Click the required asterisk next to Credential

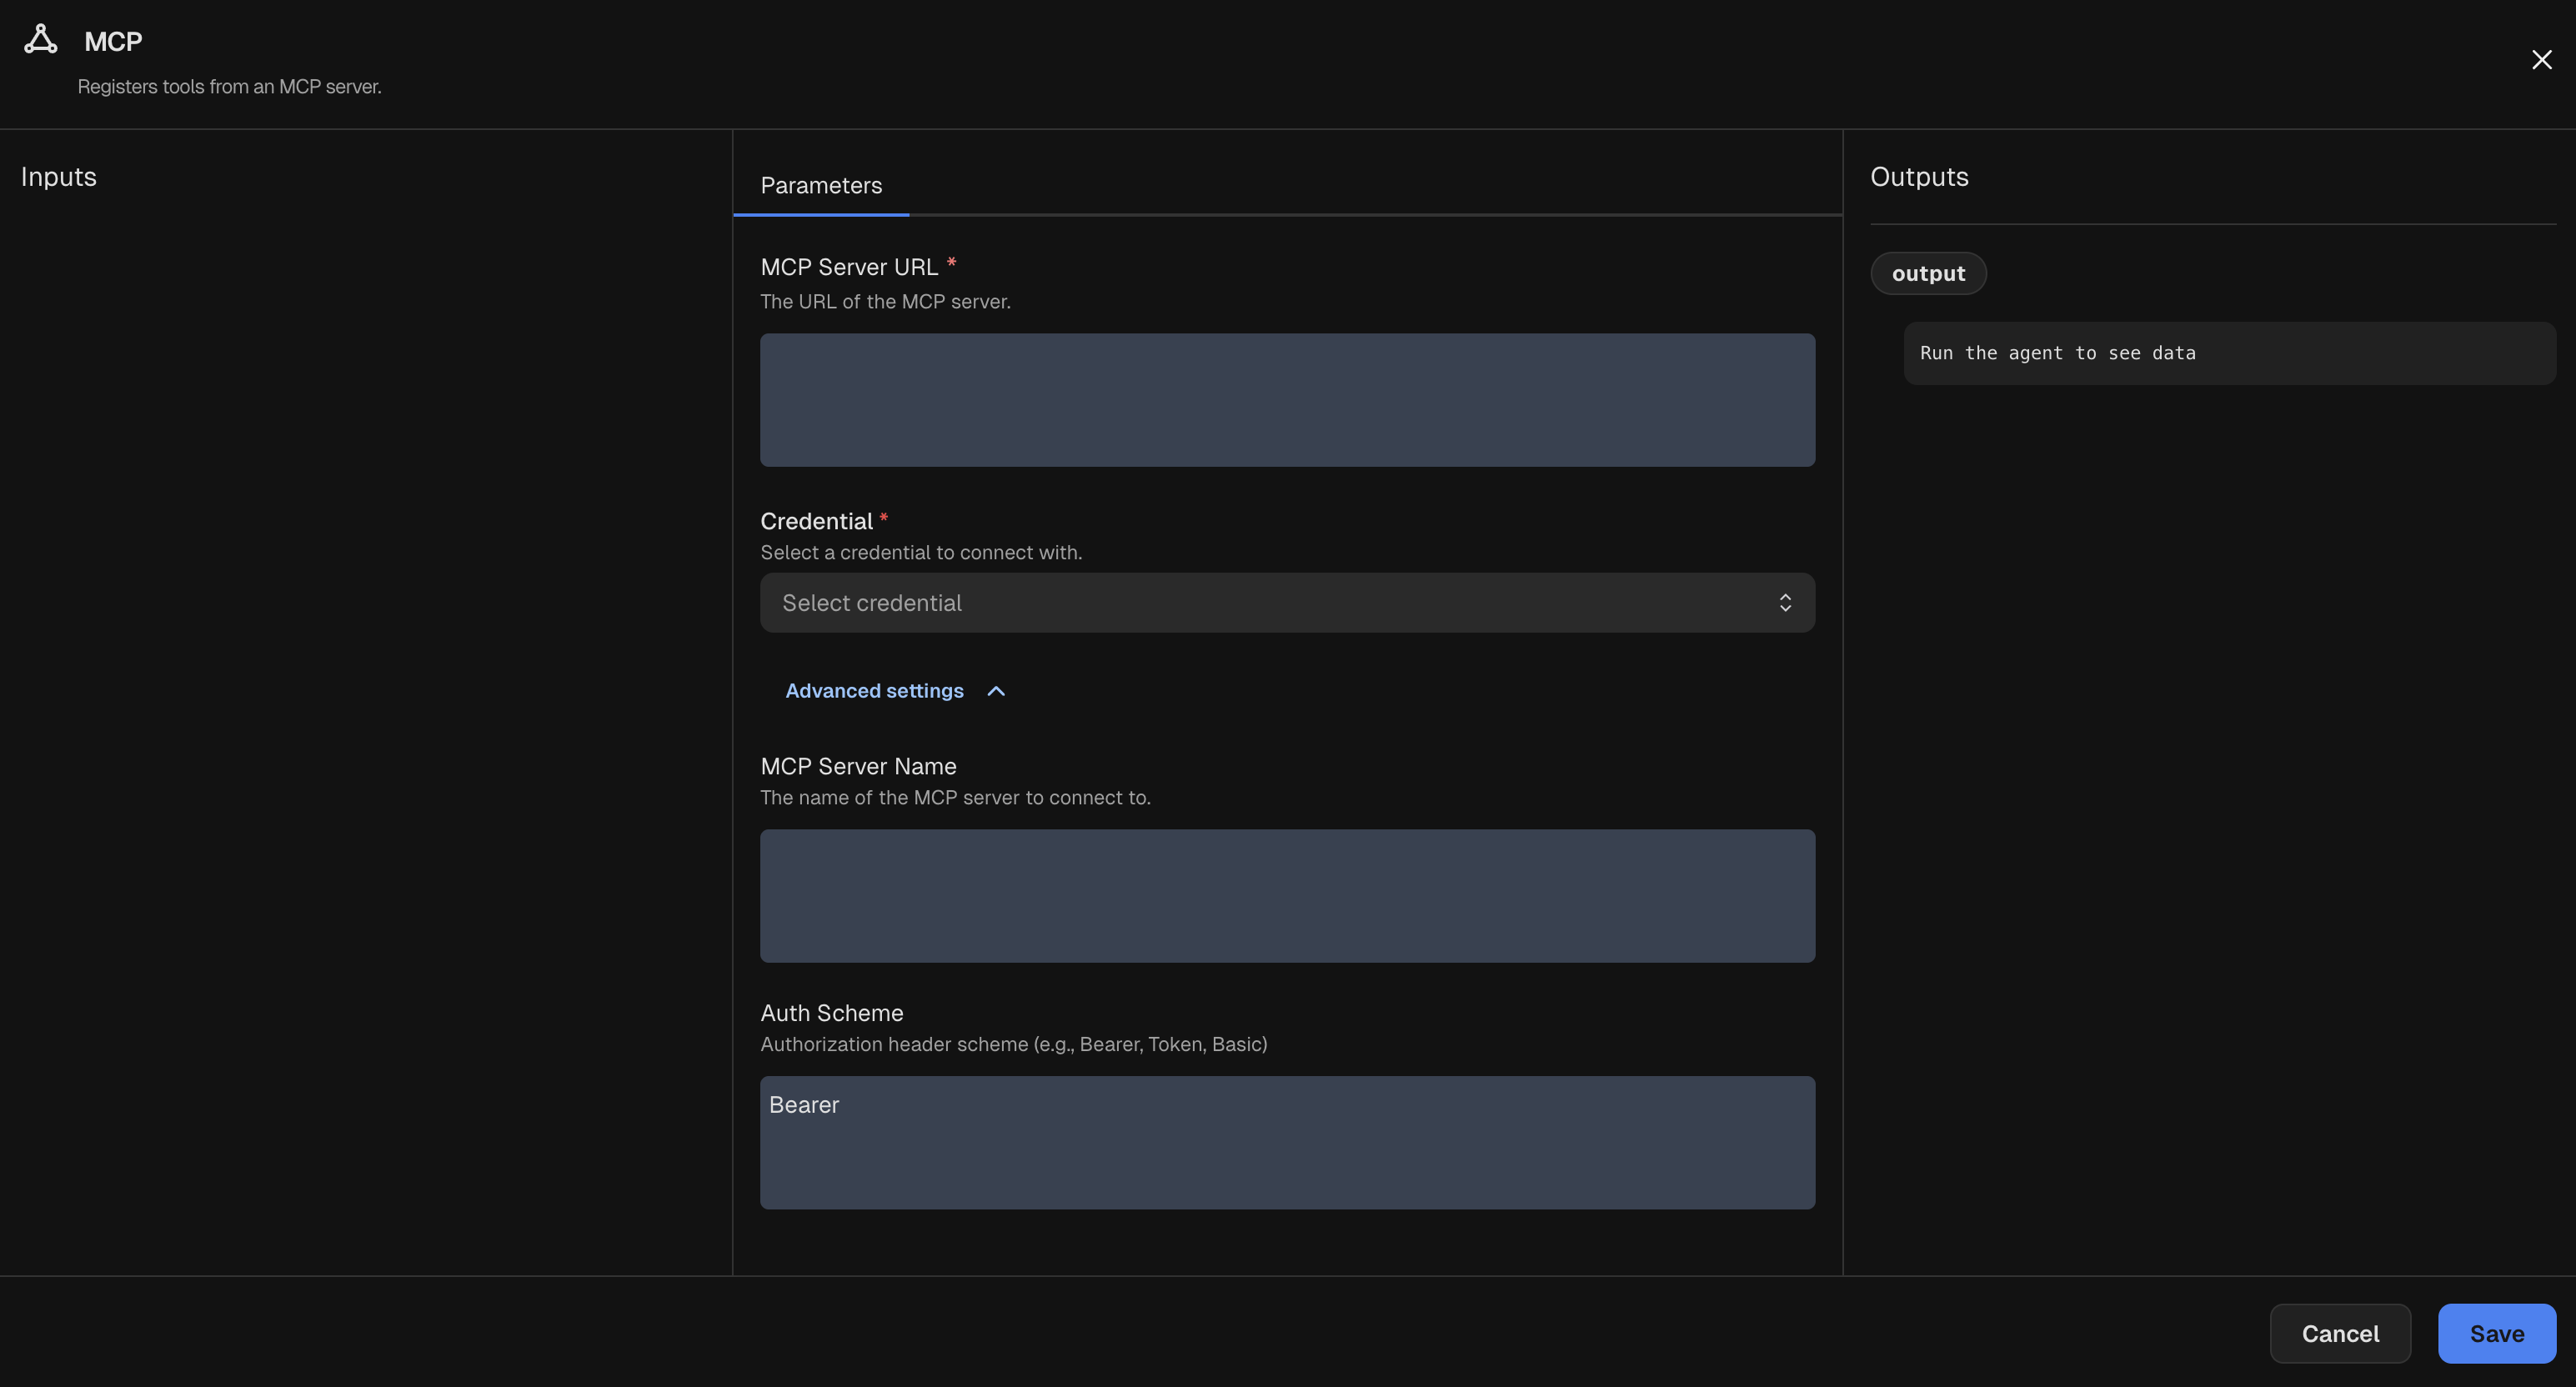pos(884,517)
